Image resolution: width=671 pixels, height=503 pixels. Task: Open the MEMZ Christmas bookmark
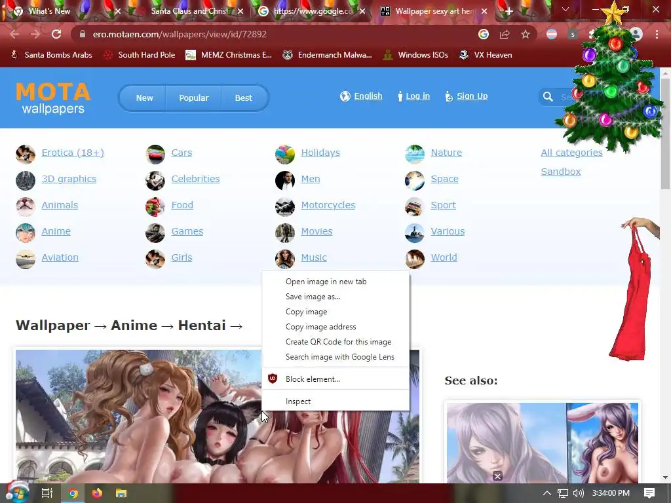click(229, 55)
